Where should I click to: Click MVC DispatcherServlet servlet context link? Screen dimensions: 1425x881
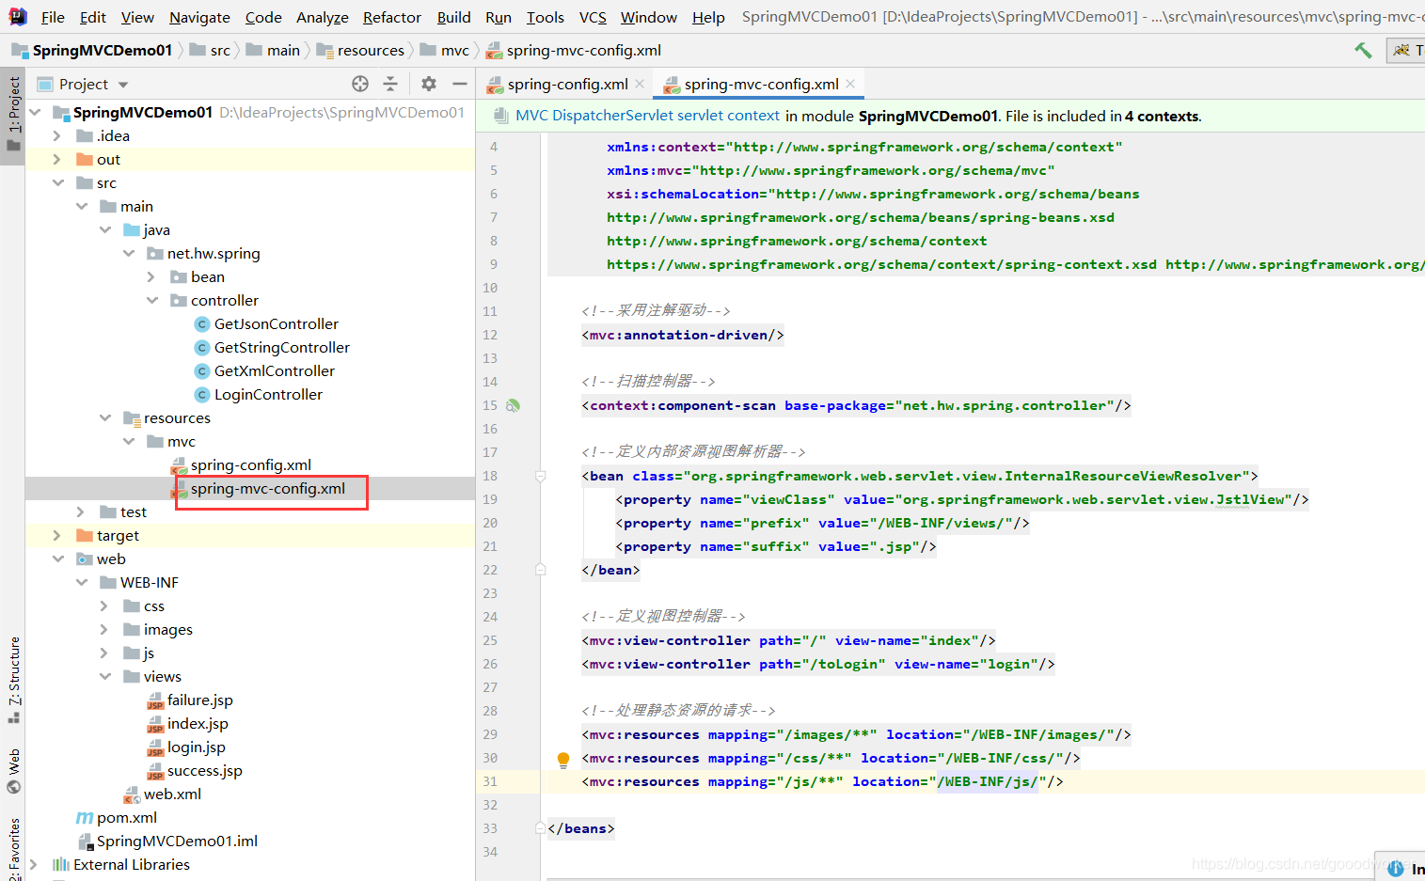[x=647, y=116]
